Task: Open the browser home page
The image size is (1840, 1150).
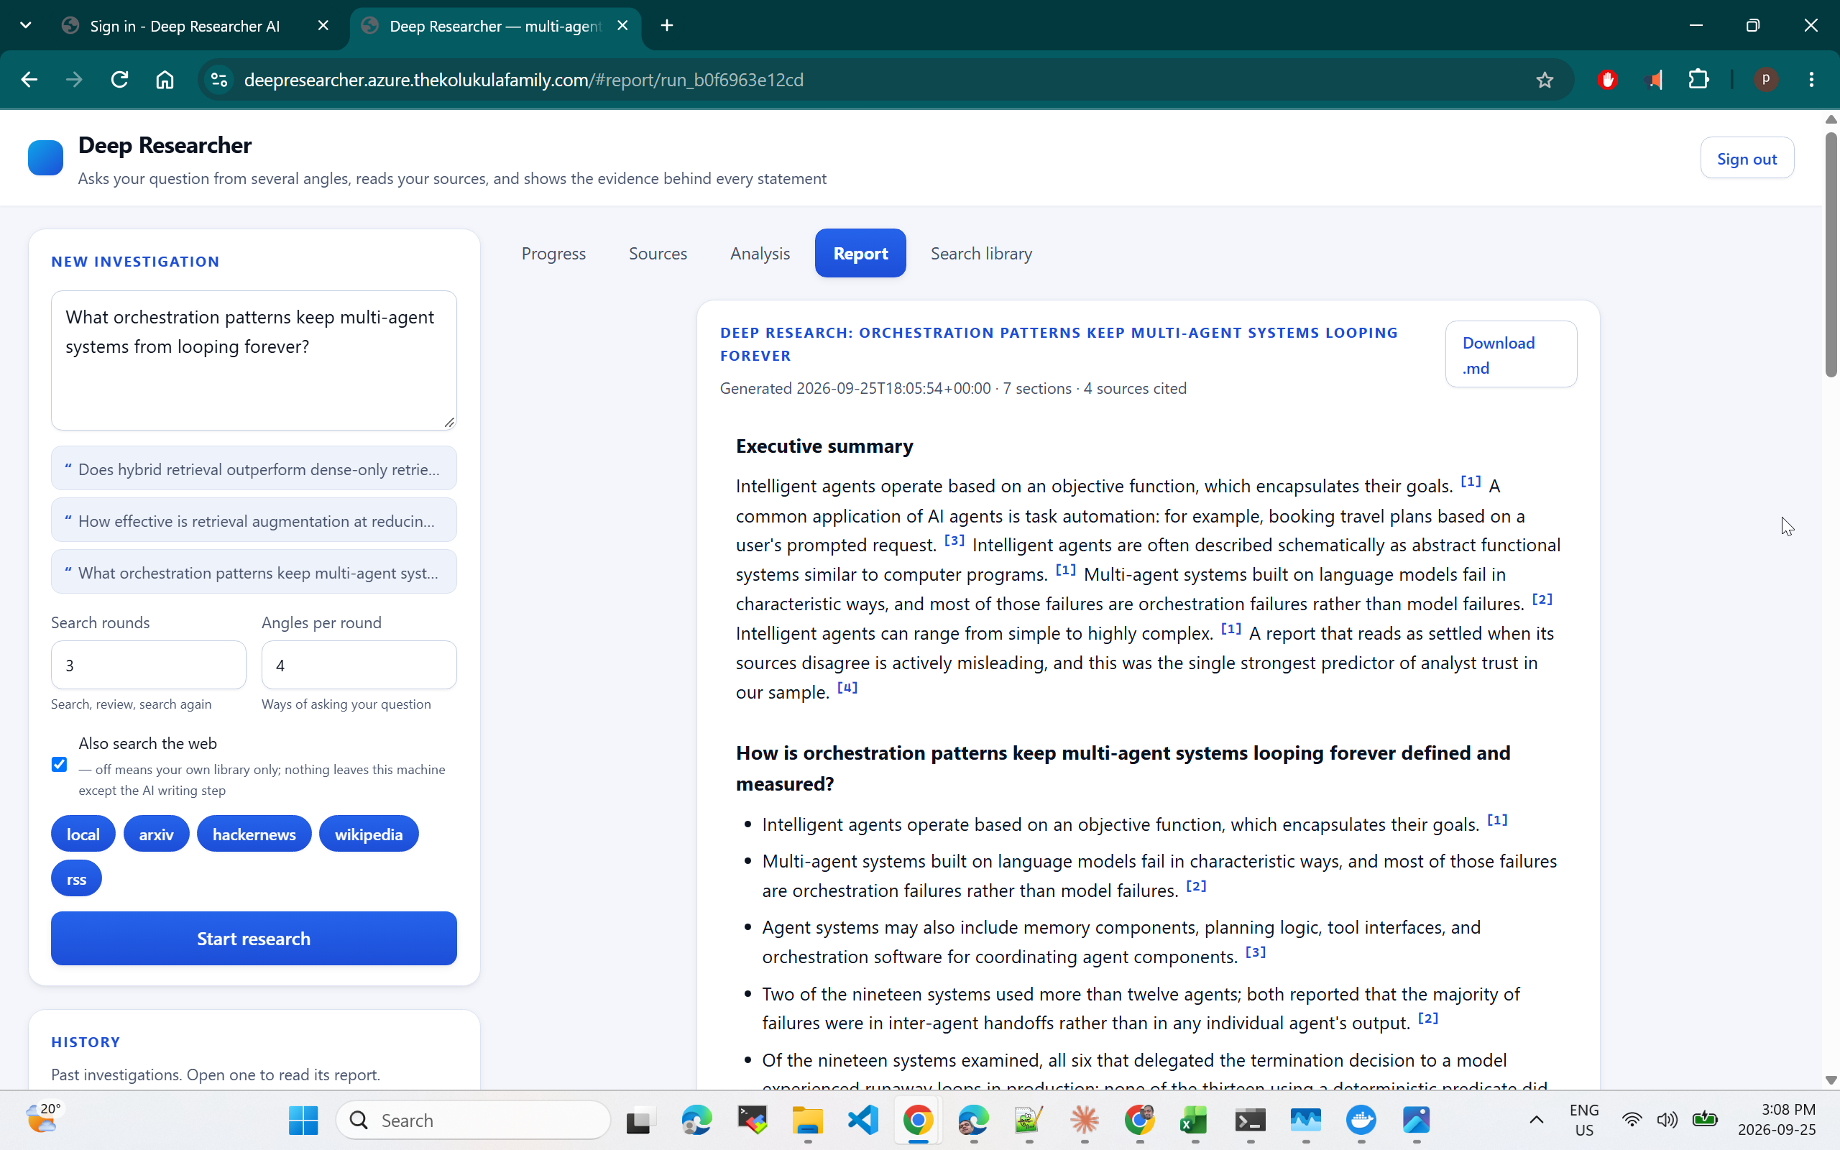Action: (x=165, y=80)
